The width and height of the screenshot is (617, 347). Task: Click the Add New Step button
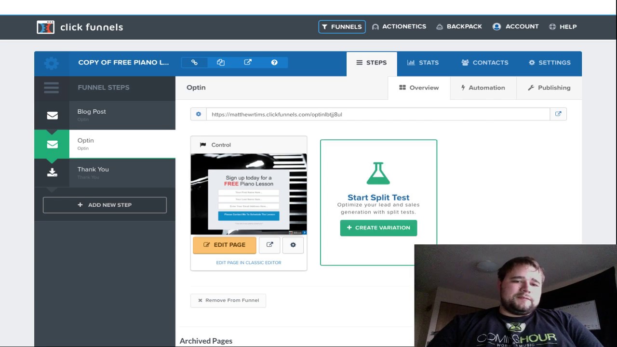105,205
